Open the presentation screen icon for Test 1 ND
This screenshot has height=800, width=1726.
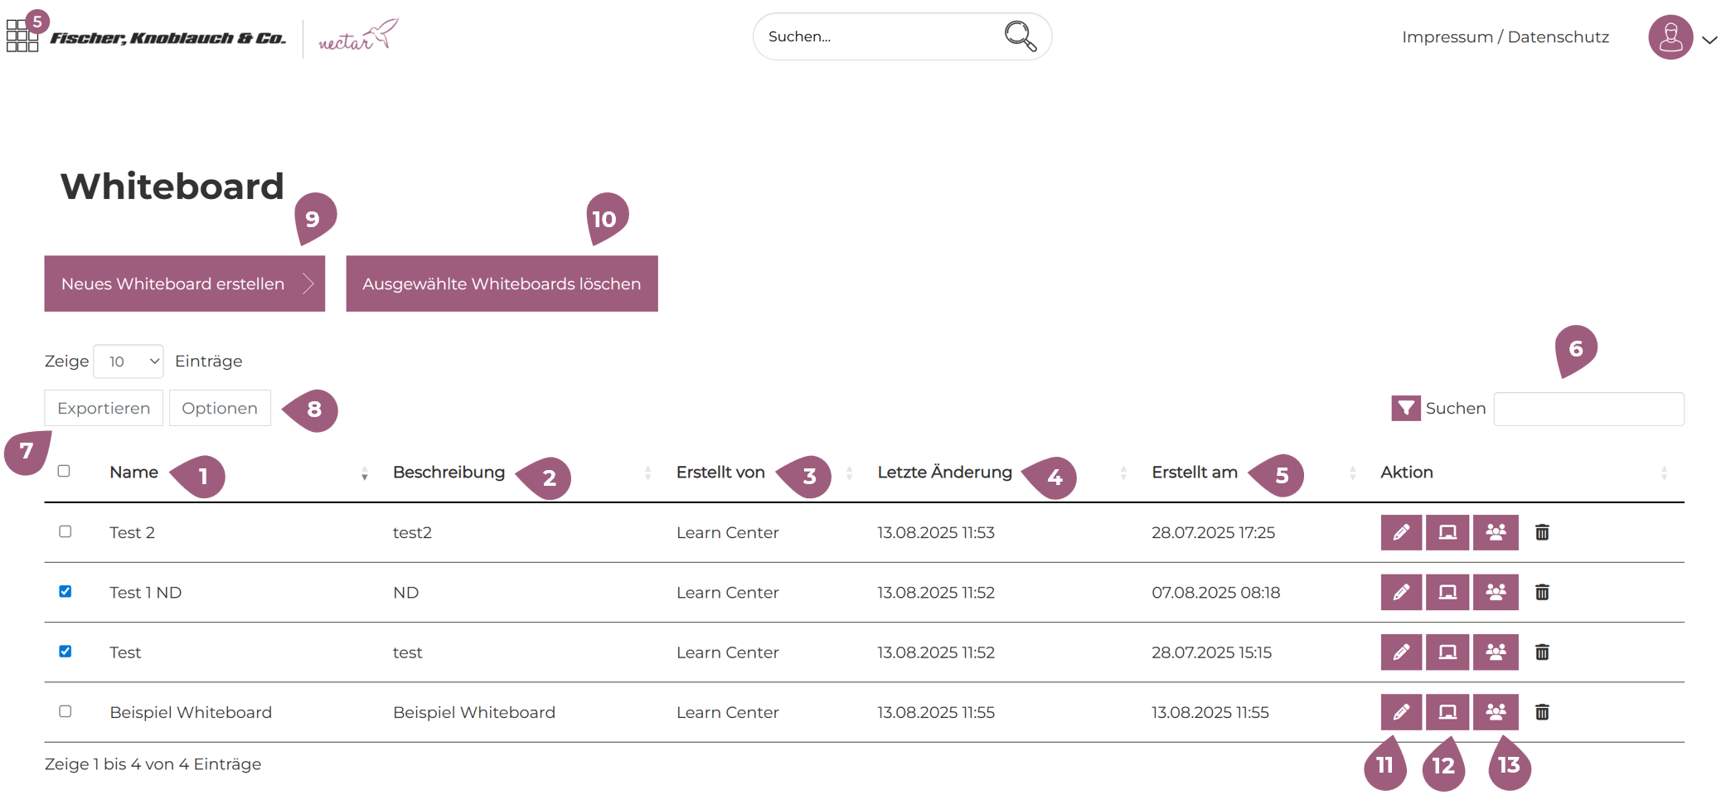click(x=1447, y=592)
